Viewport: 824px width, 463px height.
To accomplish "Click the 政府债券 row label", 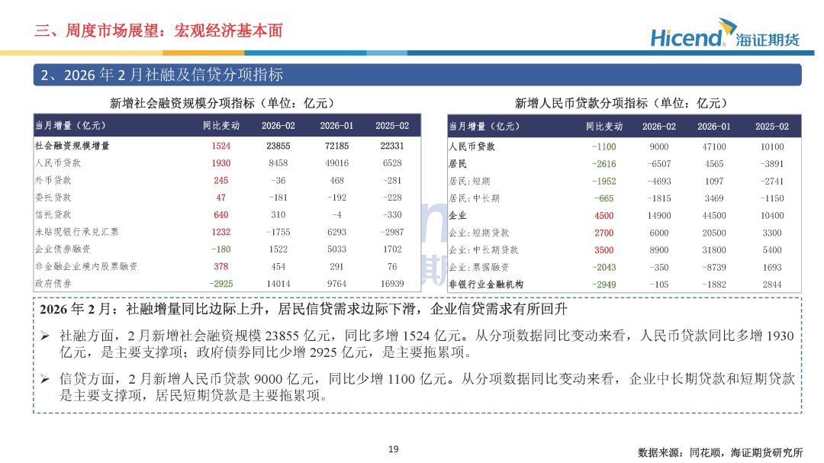I will click(x=53, y=283).
